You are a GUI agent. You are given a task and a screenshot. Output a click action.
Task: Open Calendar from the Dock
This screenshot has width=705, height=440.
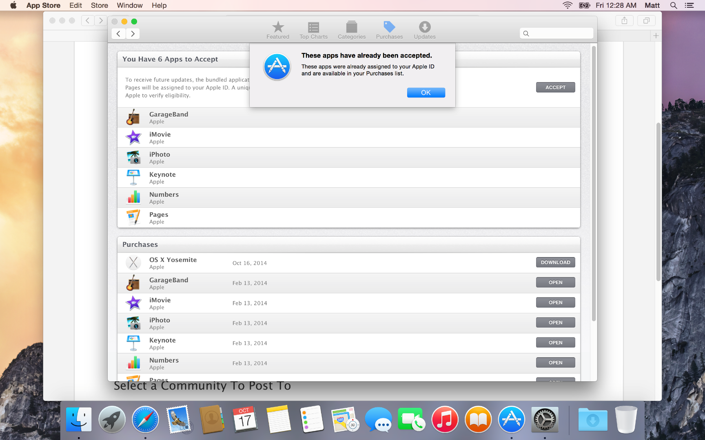click(x=245, y=419)
